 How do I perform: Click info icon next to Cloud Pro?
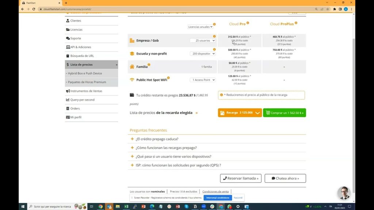click(x=248, y=23)
